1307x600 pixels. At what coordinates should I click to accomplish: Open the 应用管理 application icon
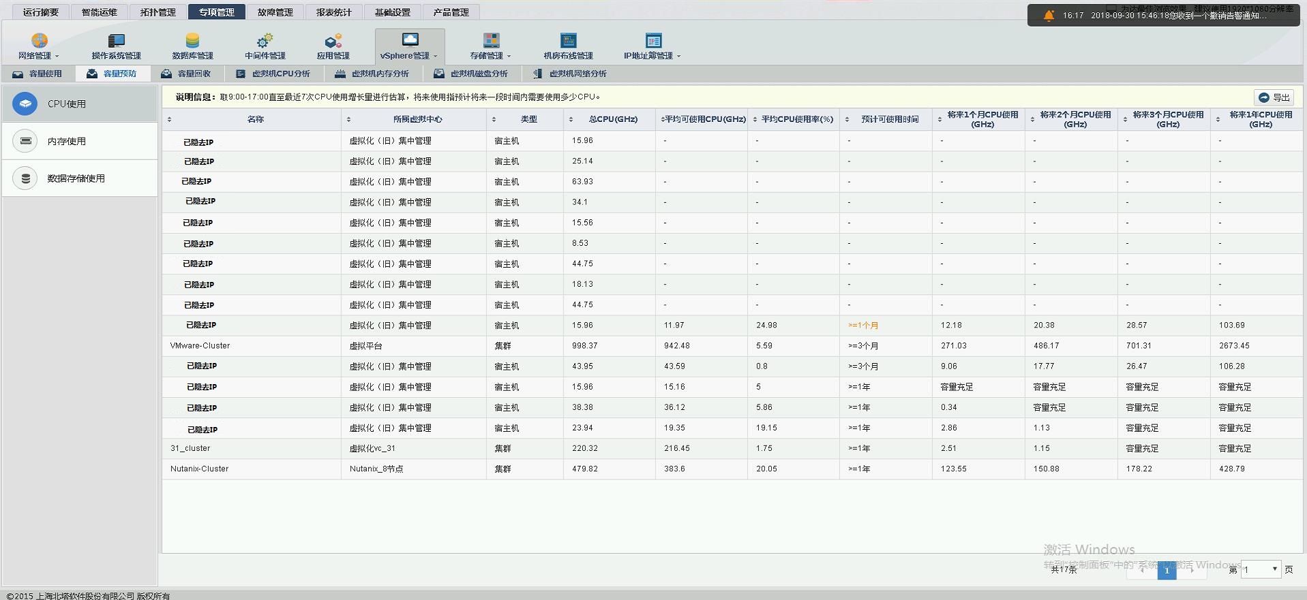[x=333, y=42]
